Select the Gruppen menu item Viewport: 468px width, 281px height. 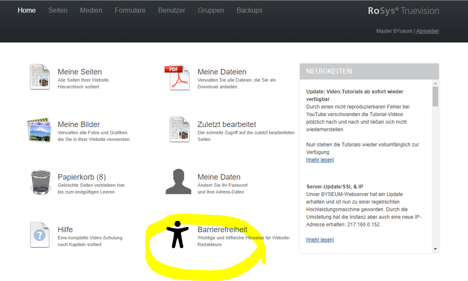211,10
